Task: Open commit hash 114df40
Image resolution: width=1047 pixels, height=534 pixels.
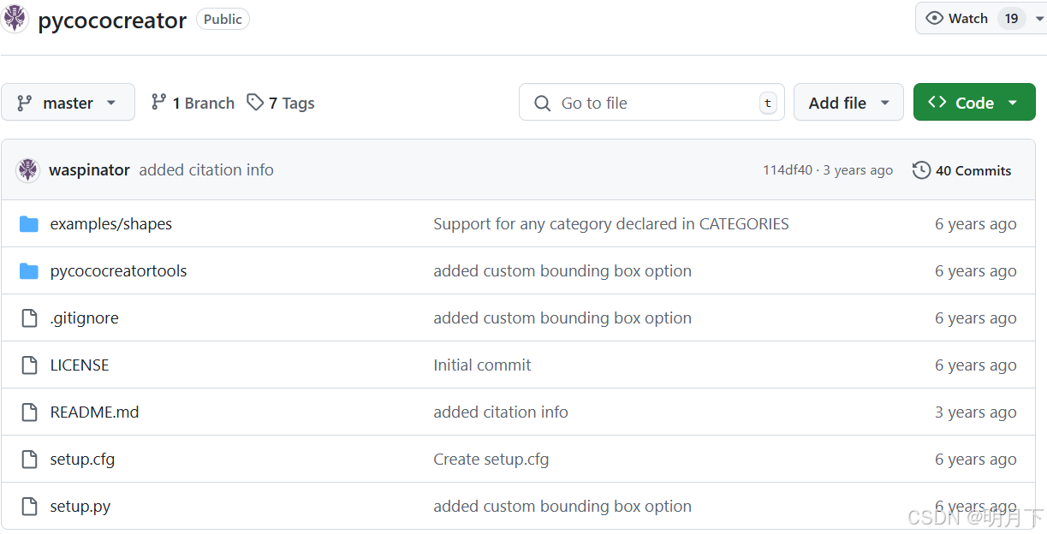Action: click(x=788, y=170)
